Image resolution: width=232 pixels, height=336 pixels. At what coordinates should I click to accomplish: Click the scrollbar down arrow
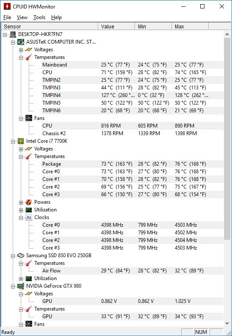click(227, 323)
